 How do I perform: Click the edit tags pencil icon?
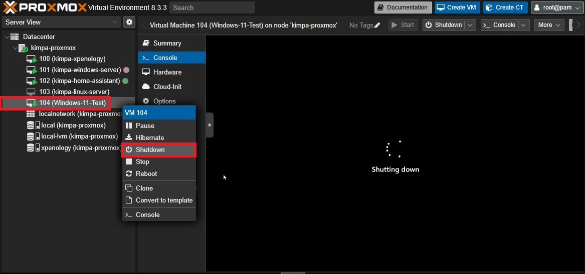pyautogui.click(x=377, y=25)
